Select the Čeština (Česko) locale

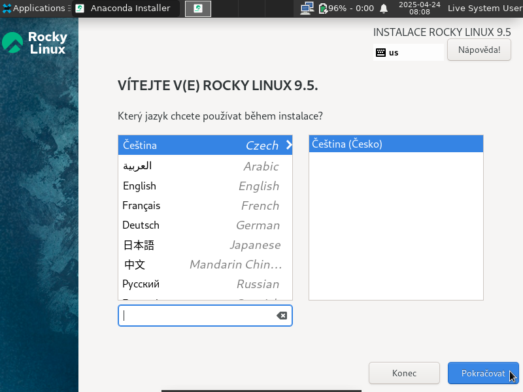396,144
